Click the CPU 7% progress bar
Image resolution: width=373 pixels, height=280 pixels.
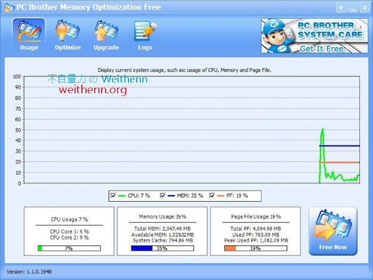[x=69, y=248]
